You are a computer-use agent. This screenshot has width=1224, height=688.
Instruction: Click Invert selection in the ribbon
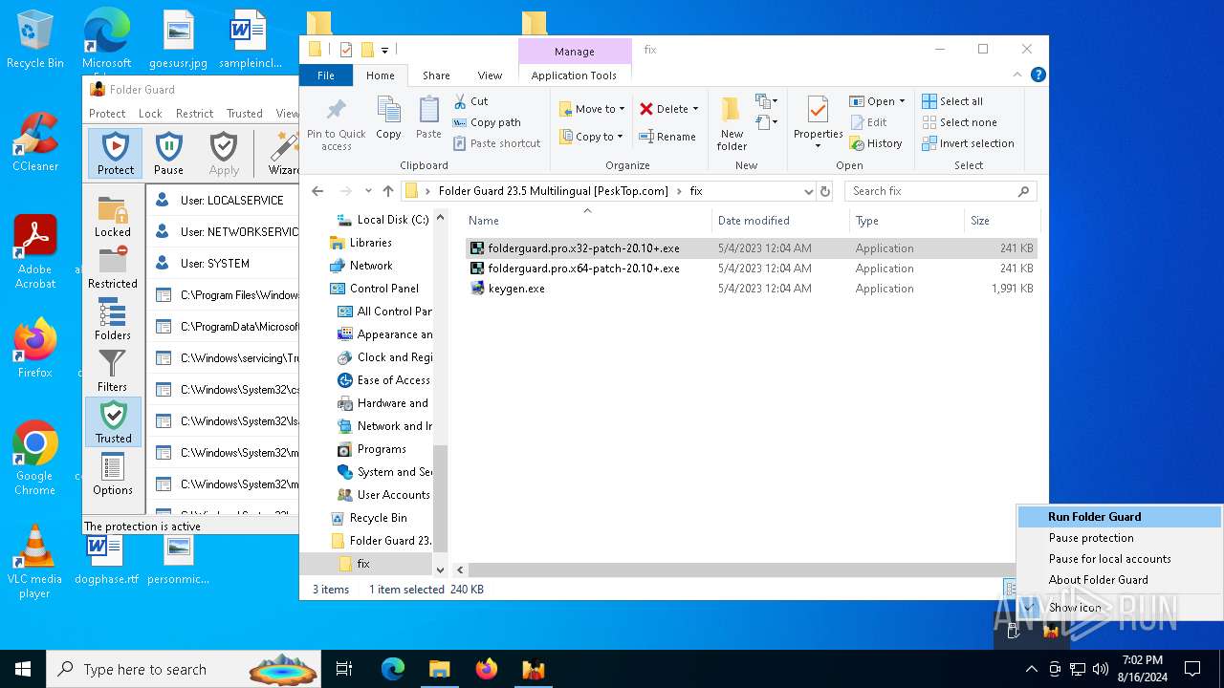coord(968,143)
